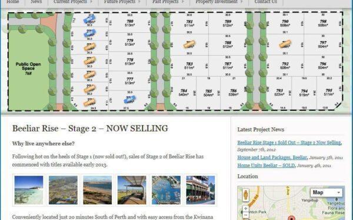Viewport: 353px width, 220px height.
Task: Zoom in on the location map
Action: [245, 208]
